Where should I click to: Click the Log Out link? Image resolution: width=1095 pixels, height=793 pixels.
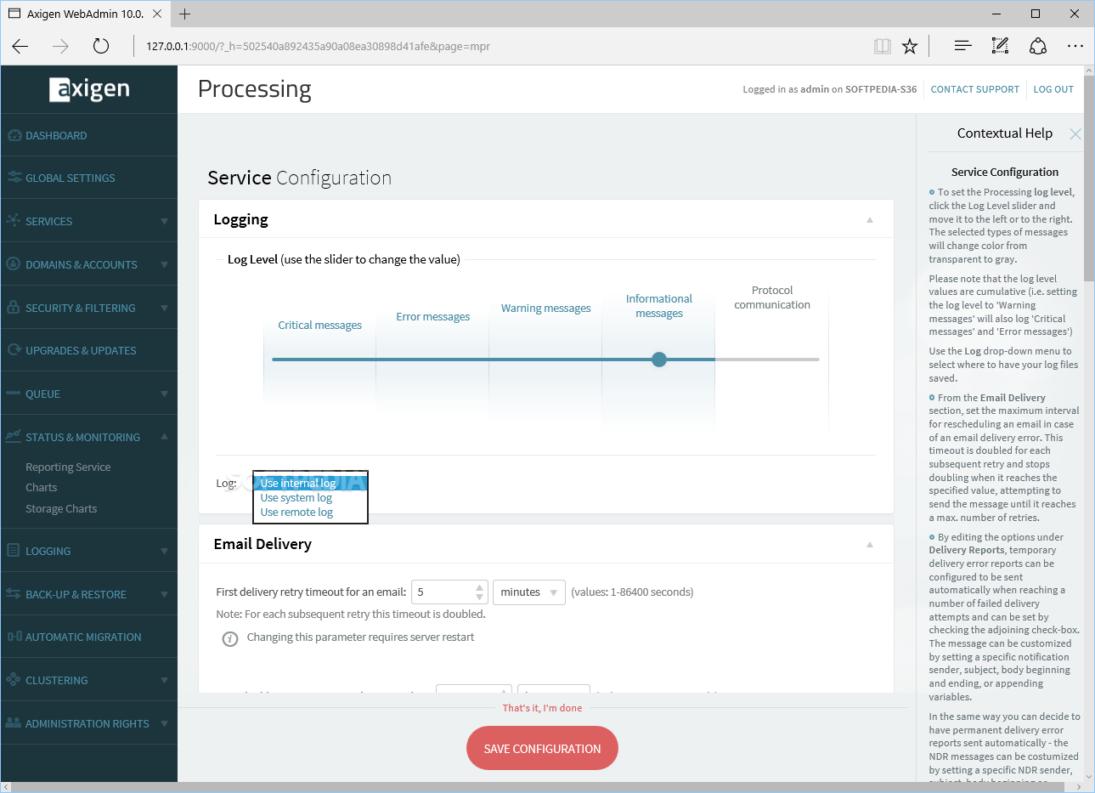point(1053,89)
